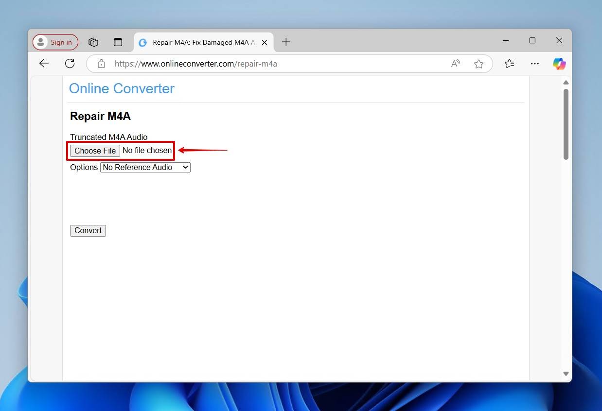Open a new tab with the plus button
The image size is (602, 411).
pyautogui.click(x=286, y=42)
